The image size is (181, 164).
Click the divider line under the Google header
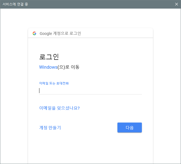coord(90,38)
